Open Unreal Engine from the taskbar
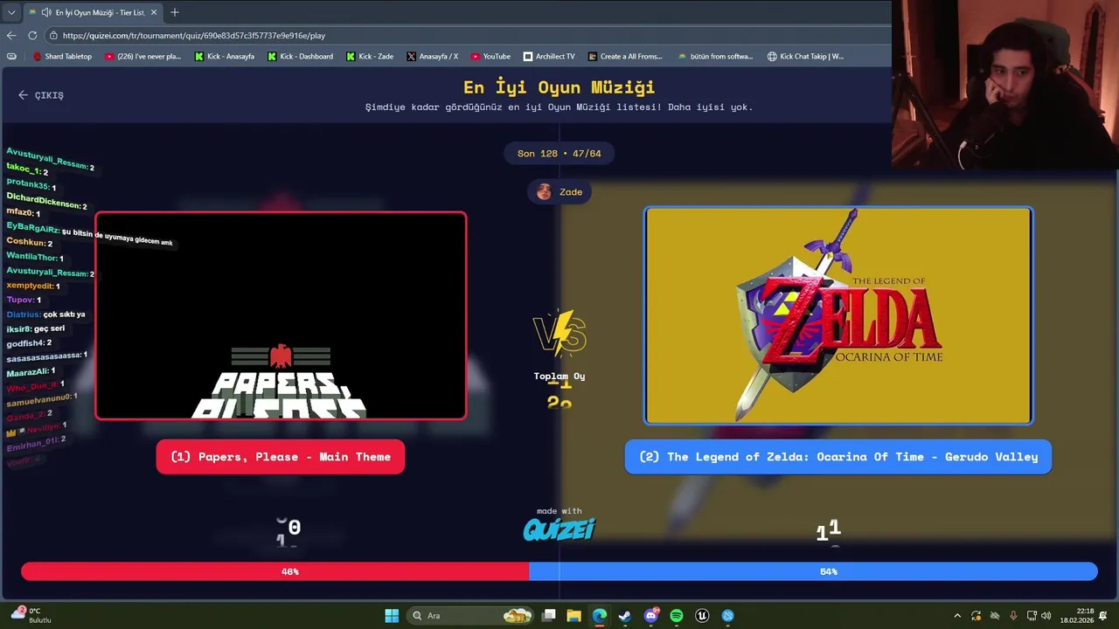Screen dimensions: 1119x629 702,616
